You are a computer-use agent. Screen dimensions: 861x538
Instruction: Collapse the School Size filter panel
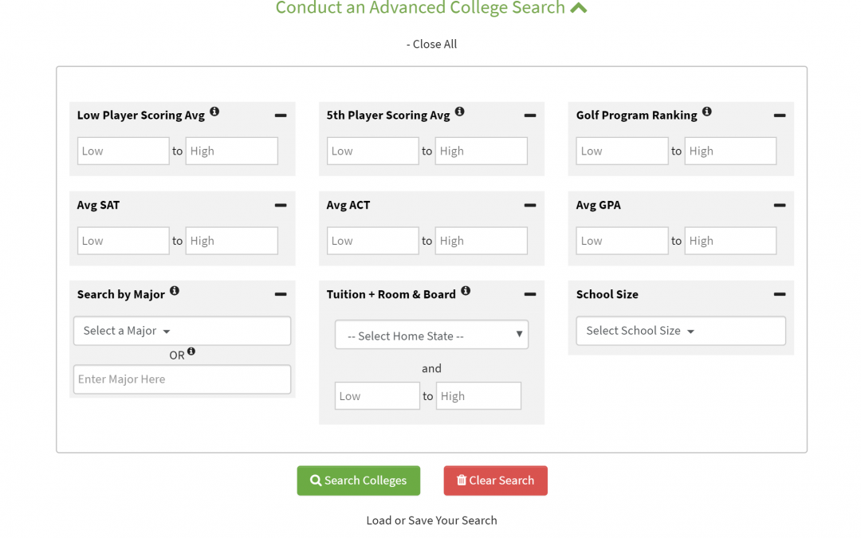click(779, 294)
